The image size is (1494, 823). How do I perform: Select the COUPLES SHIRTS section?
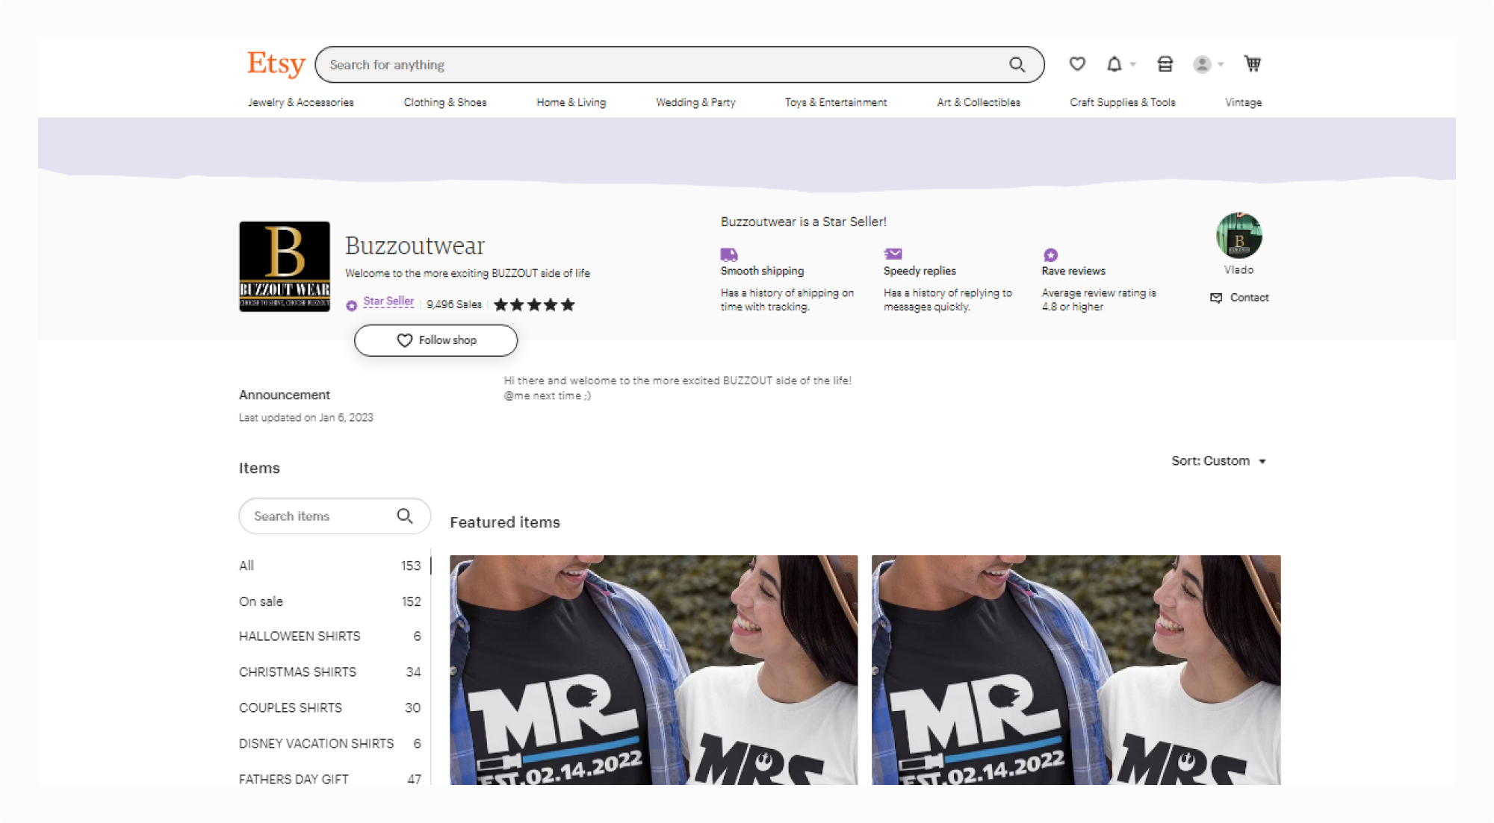329,708
